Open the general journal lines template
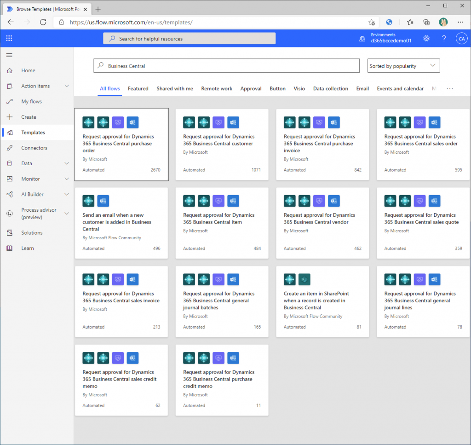Image resolution: width=471 pixels, height=445 pixels. click(423, 301)
